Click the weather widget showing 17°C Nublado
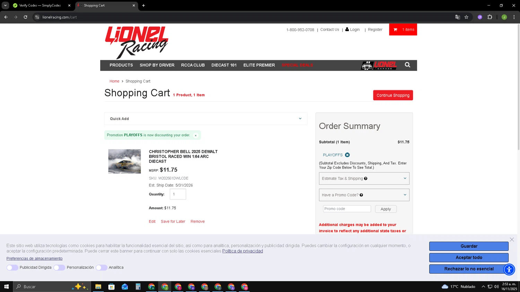Image resolution: width=520 pixels, height=292 pixels. tap(458, 286)
